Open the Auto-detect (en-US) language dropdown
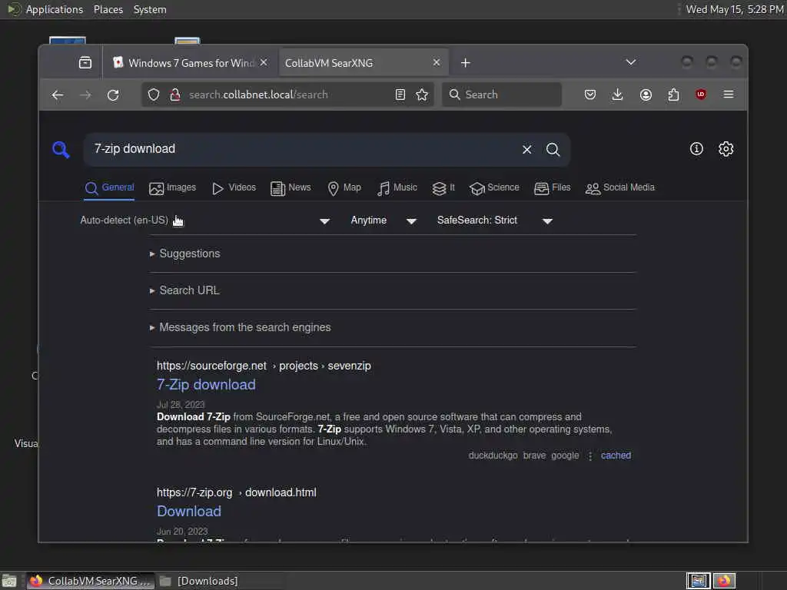The height and width of the screenshot is (590, 787). (205, 220)
